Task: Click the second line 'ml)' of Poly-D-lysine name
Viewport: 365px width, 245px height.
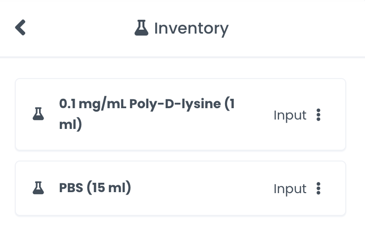Action: tap(70, 124)
